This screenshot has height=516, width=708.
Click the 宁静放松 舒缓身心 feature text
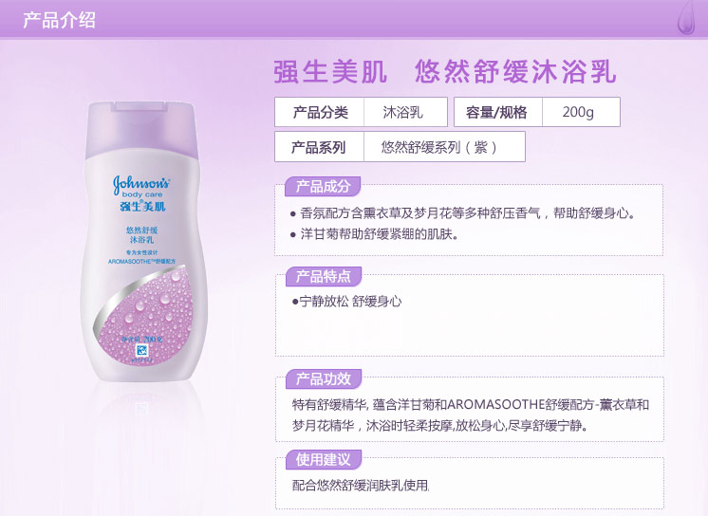tap(346, 301)
